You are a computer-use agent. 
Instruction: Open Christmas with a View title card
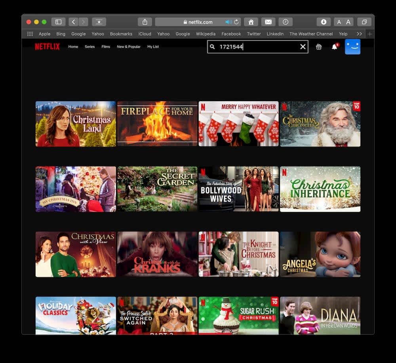pos(76,254)
